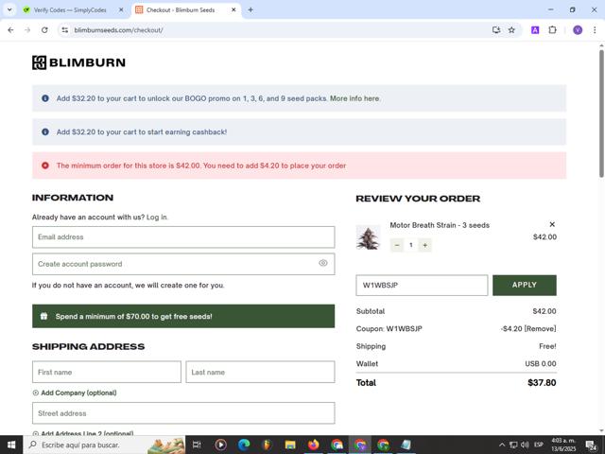The height and width of the screenshot is (454, 605).
Task: Decrease Motor Breath quantity with minus button
Action: coord(397,245)
